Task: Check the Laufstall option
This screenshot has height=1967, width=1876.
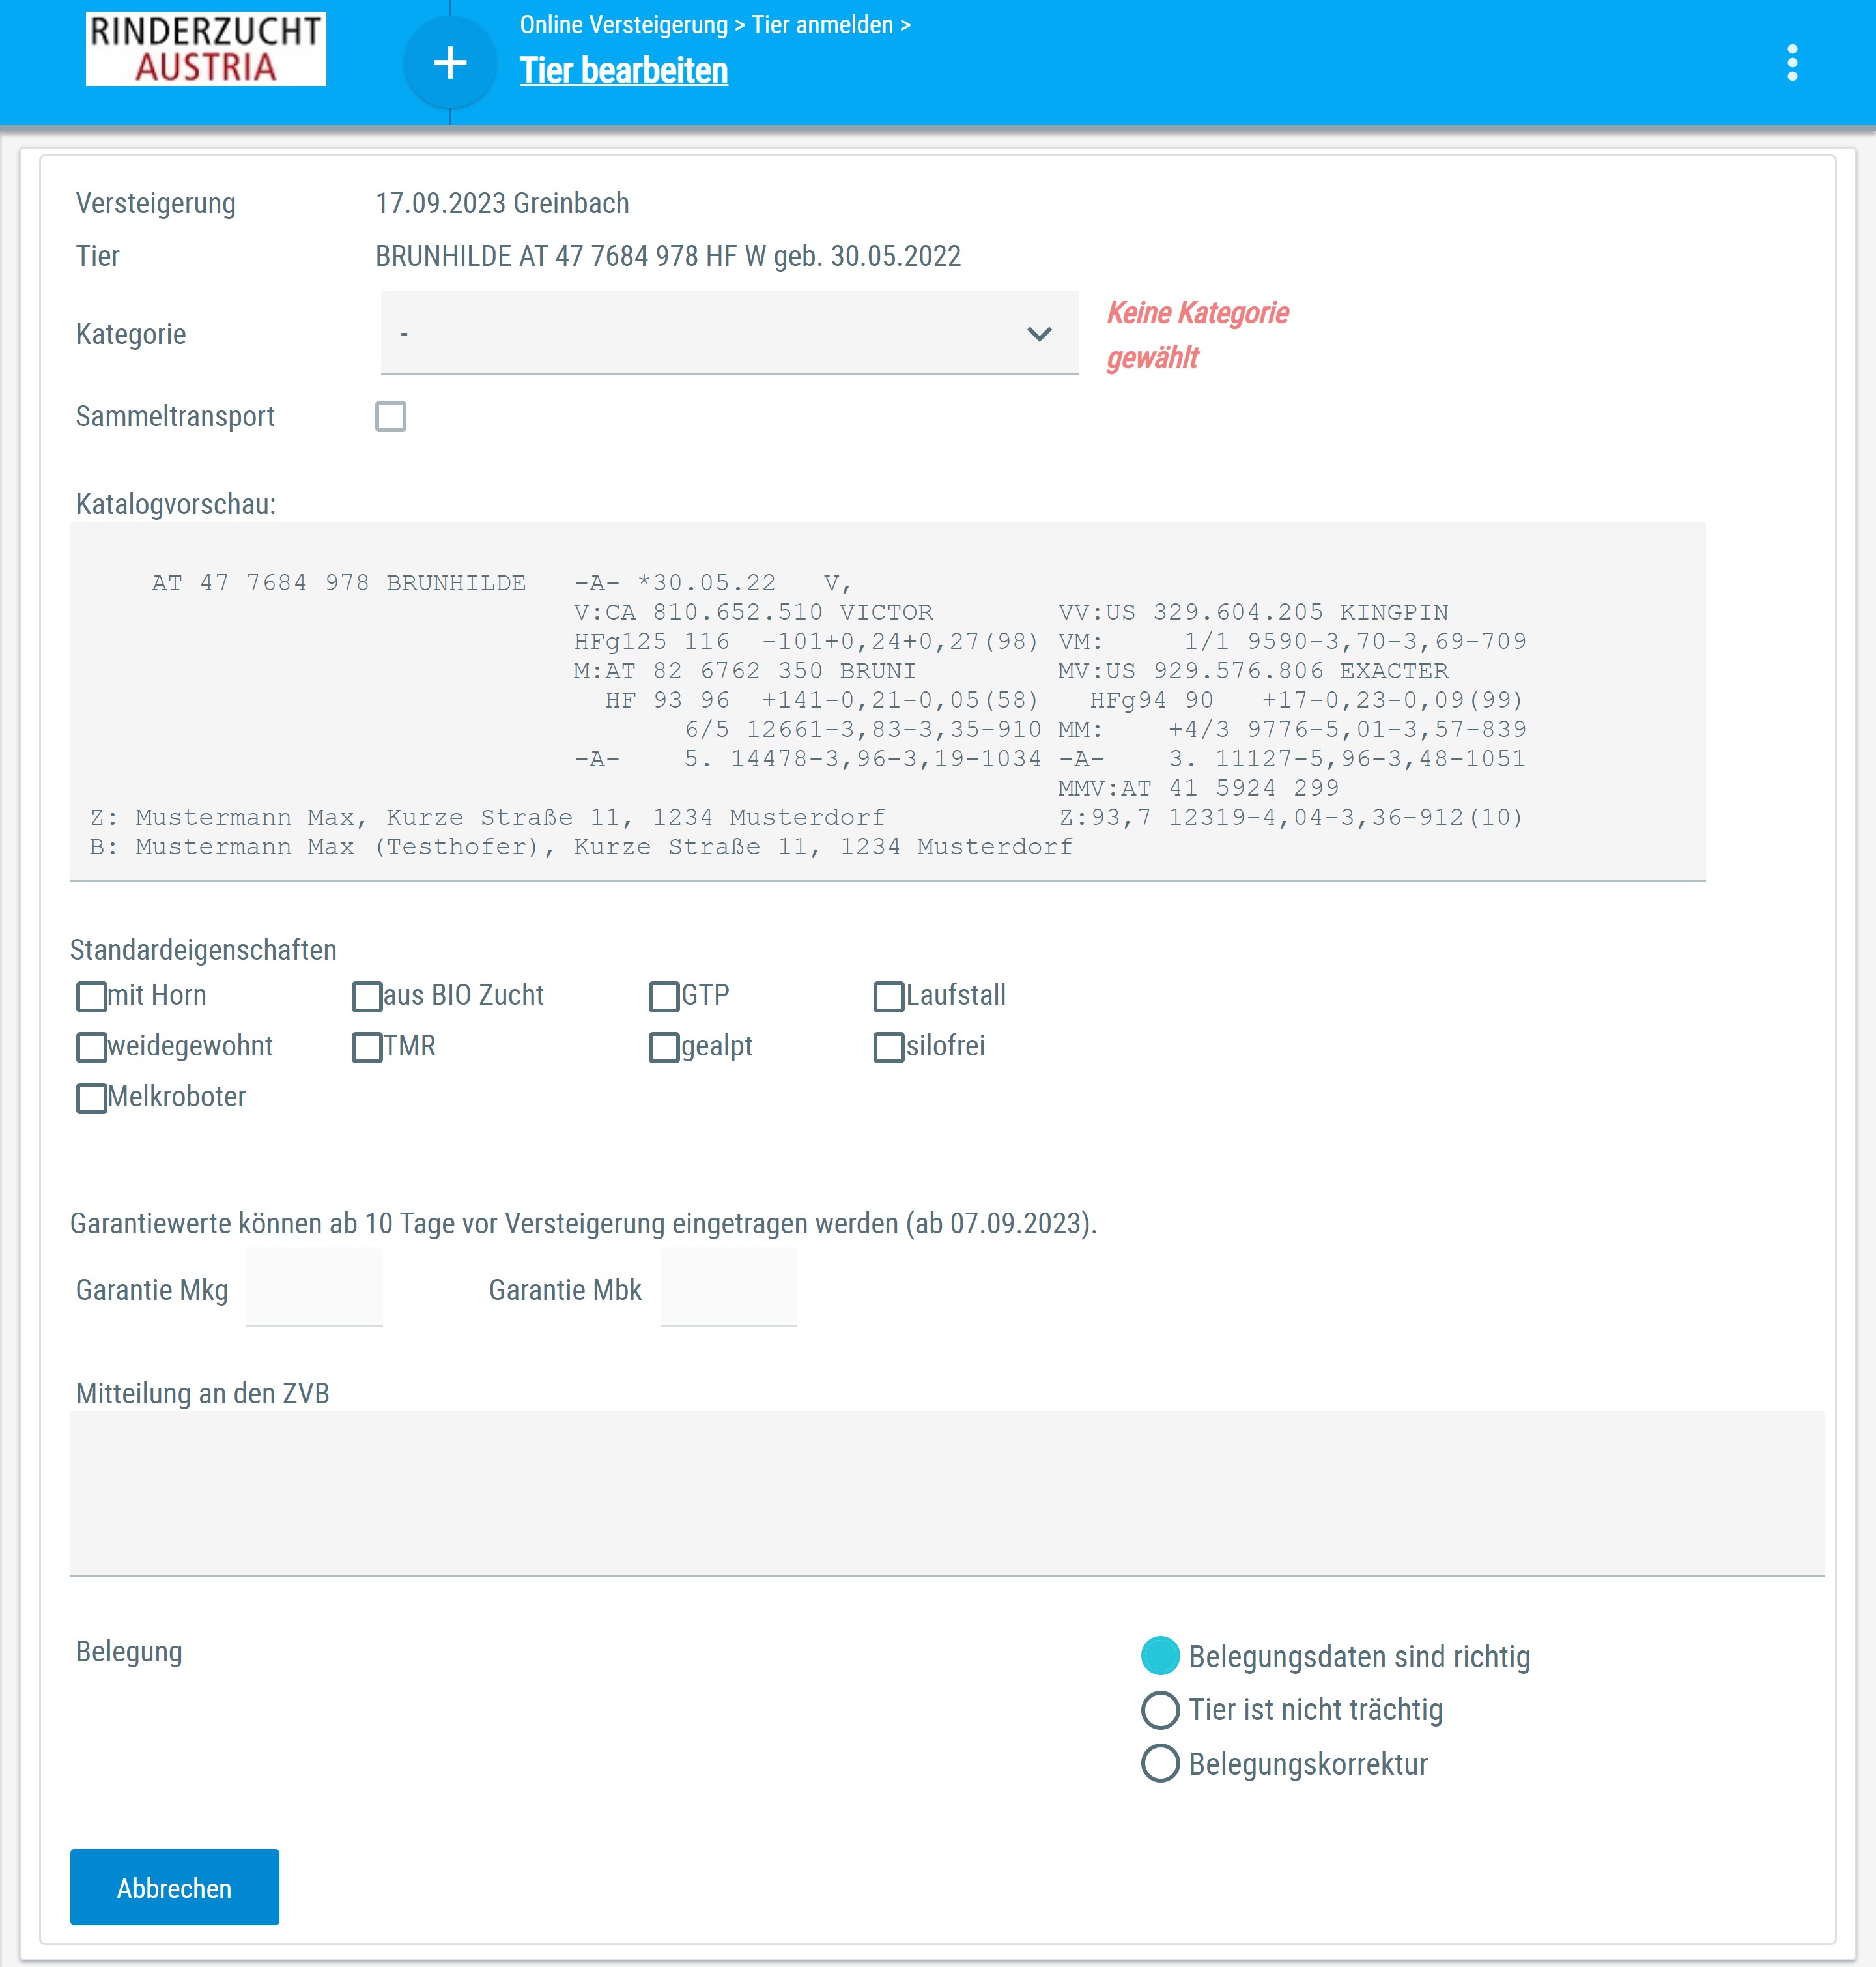Action: point(888,996)
